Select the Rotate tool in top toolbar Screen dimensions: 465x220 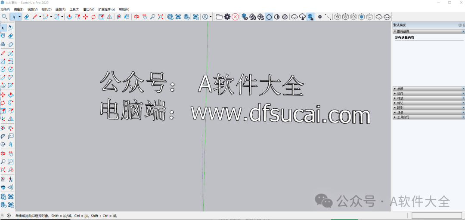tap(93, 17)
